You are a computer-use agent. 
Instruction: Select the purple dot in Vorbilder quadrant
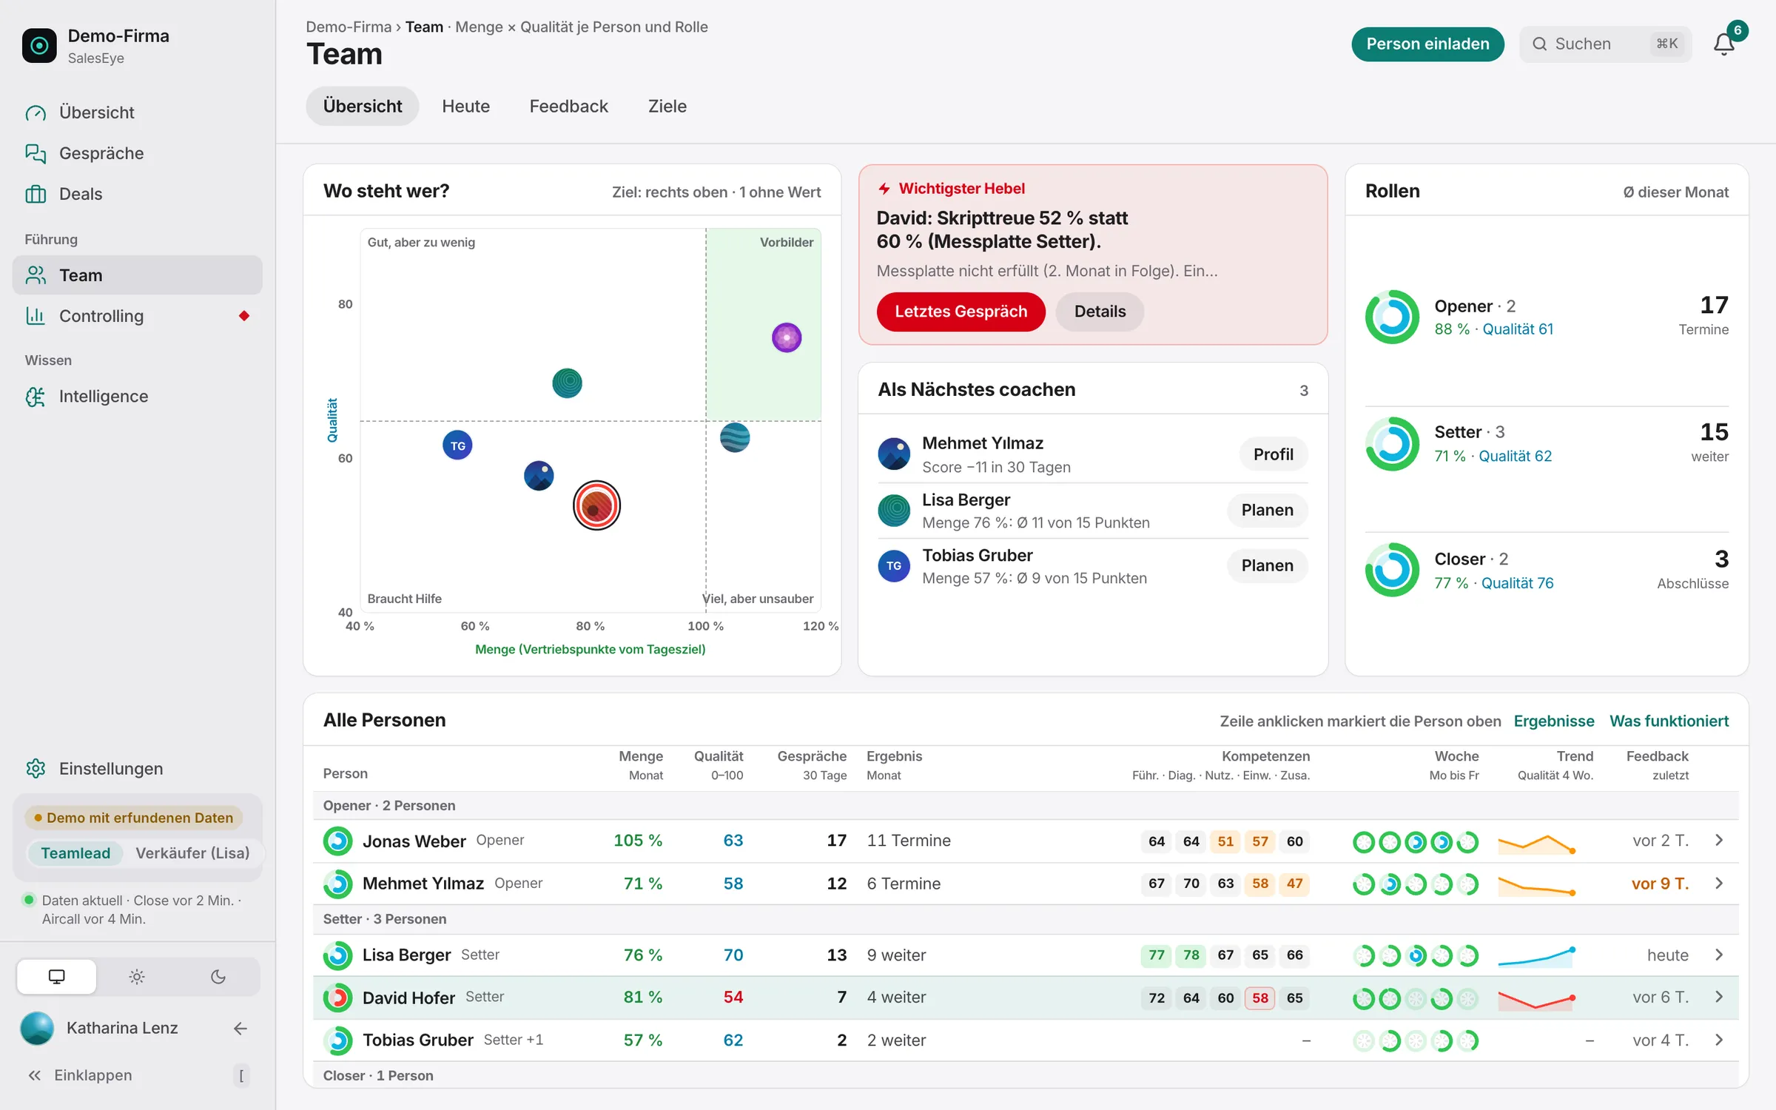[787, 337]
